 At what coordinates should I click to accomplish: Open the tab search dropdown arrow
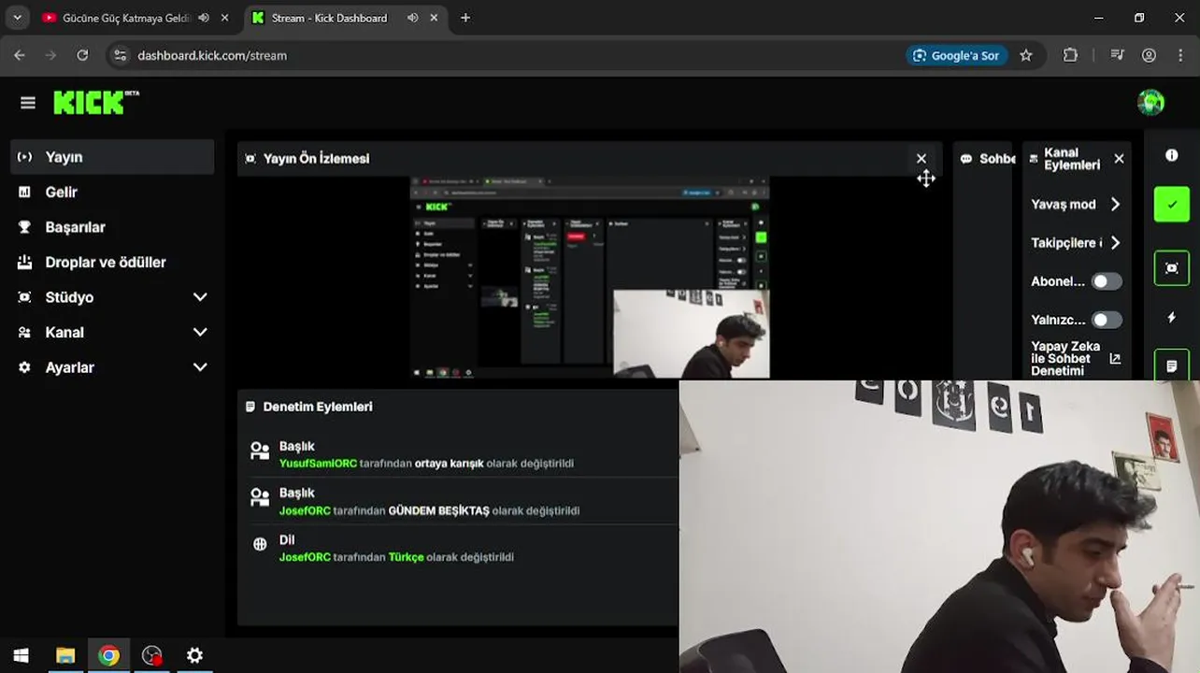17,18
